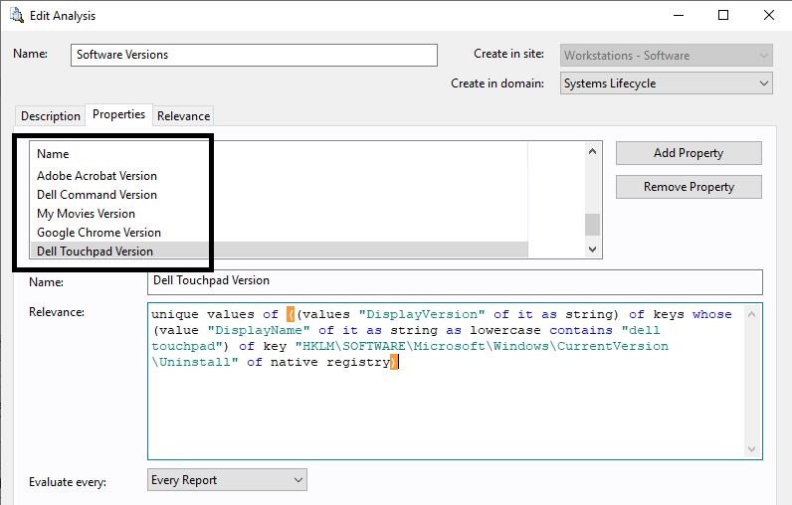Minimize the Edit Analysis window

(679, 15)
